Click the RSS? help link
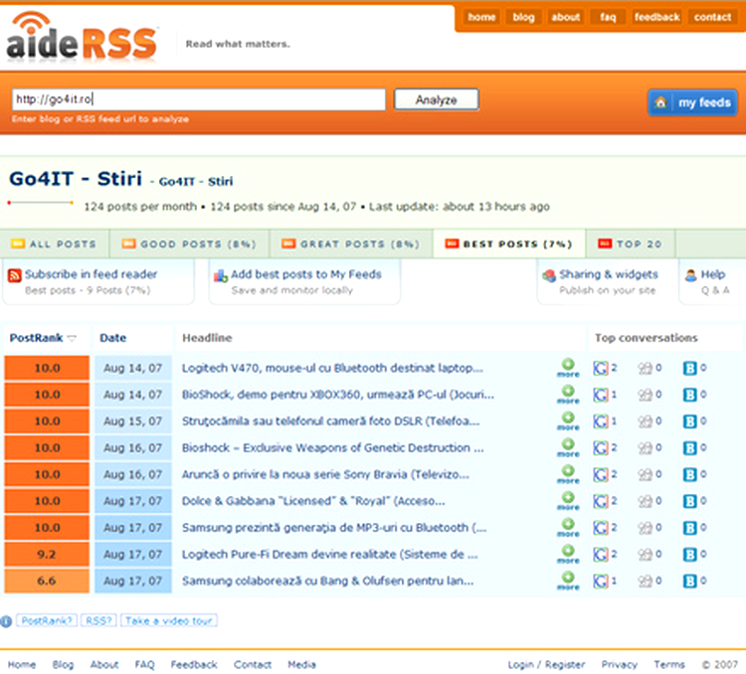The height and width of the screenshot is (674, 746). tap(98, 620)
